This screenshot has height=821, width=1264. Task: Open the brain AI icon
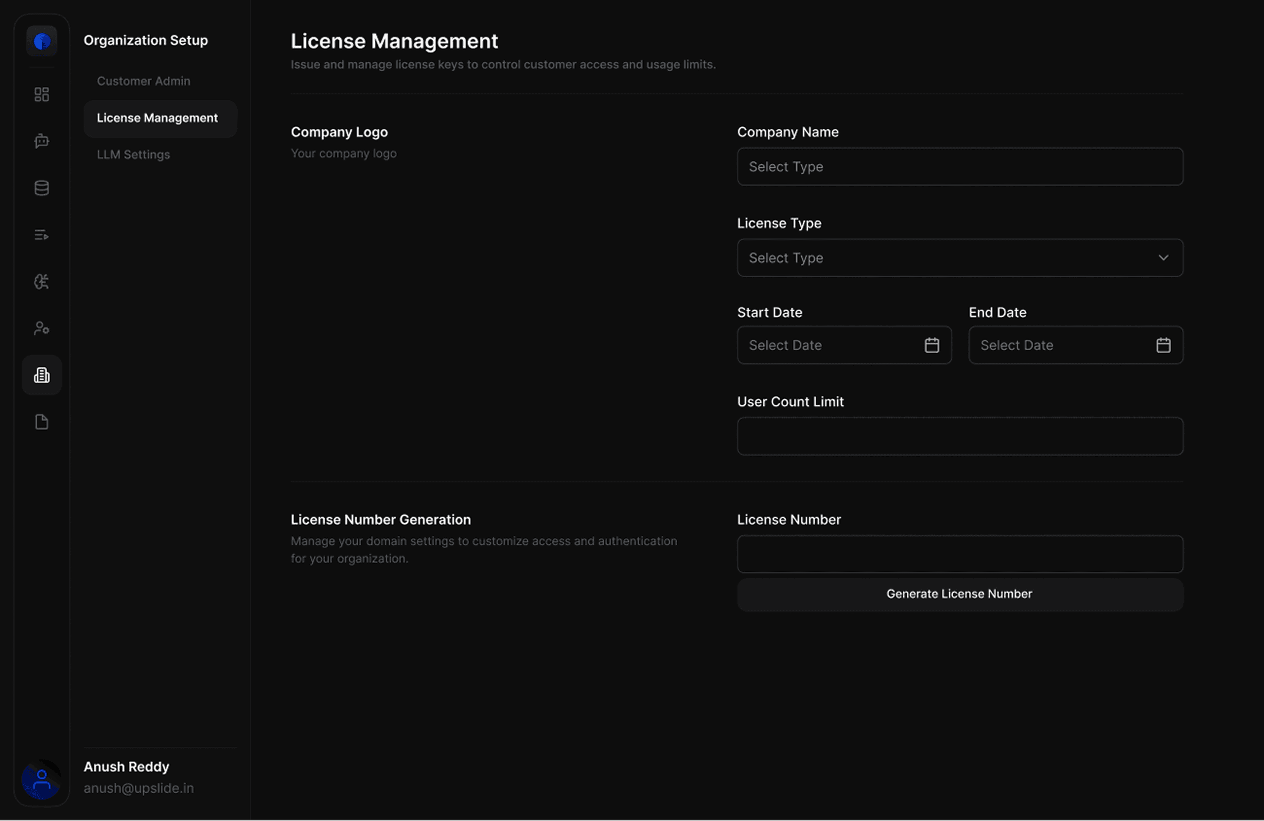coord(41,281)
